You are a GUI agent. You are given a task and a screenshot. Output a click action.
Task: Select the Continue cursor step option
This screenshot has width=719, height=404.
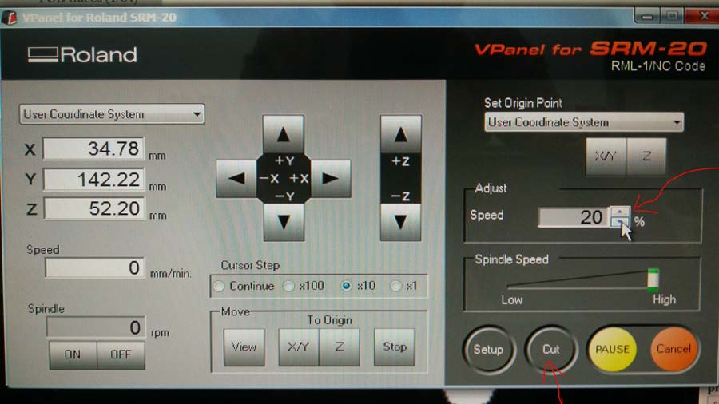(x=220, y=286)
